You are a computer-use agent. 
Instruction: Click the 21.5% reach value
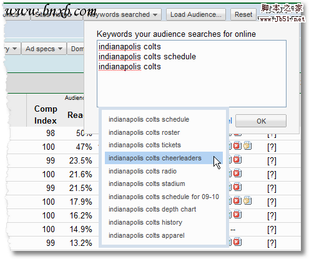(x=81, y=188)
